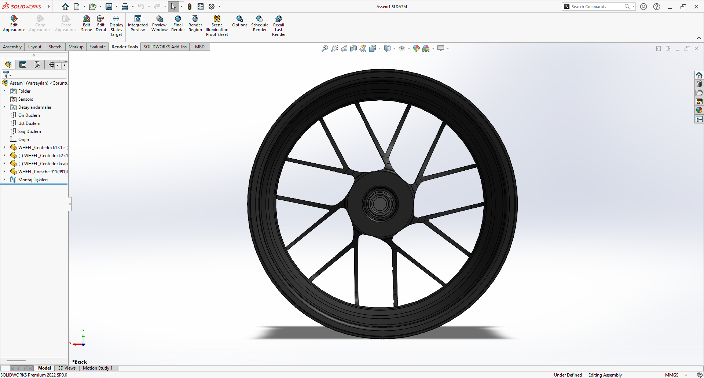Open the Dynamic Annotation Views icon

363,48
